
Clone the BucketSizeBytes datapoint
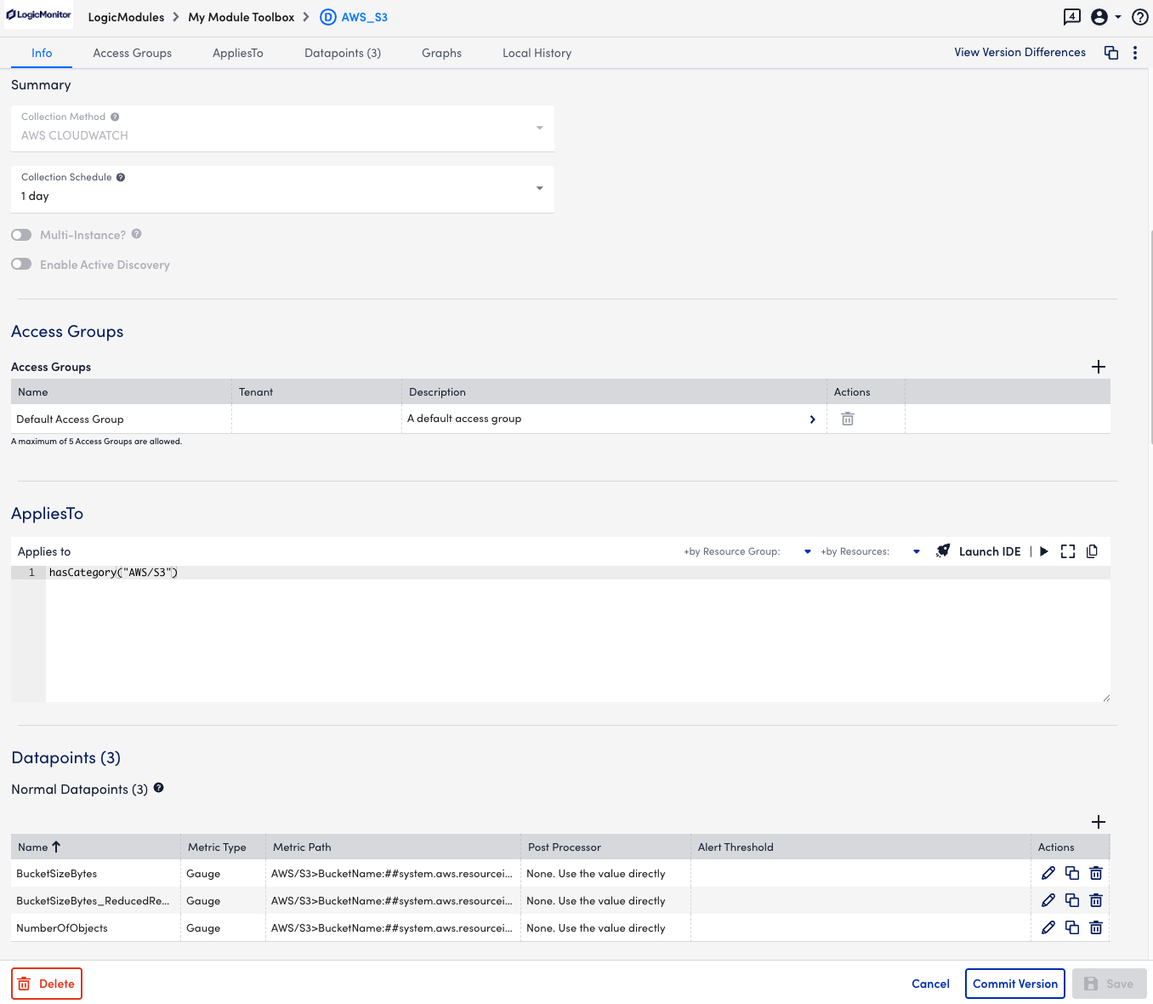point(1072,873)
